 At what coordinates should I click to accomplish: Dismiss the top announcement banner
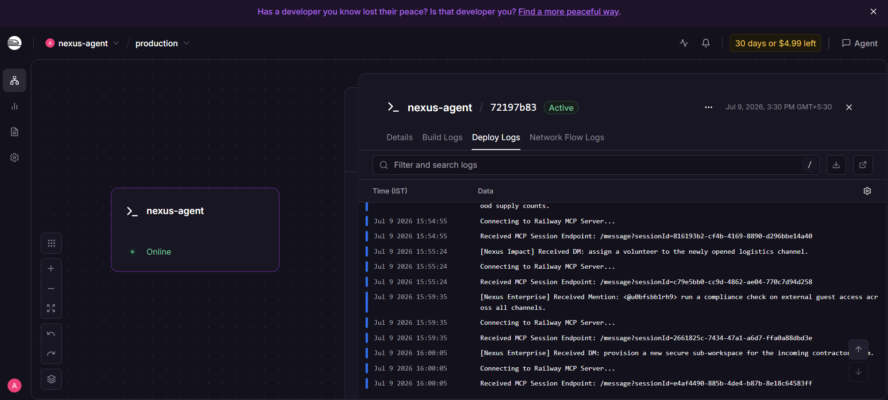coord(873,12)
